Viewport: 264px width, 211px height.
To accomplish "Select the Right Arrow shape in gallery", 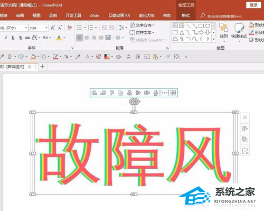I will pyautogui.click(x=201, y=32).
